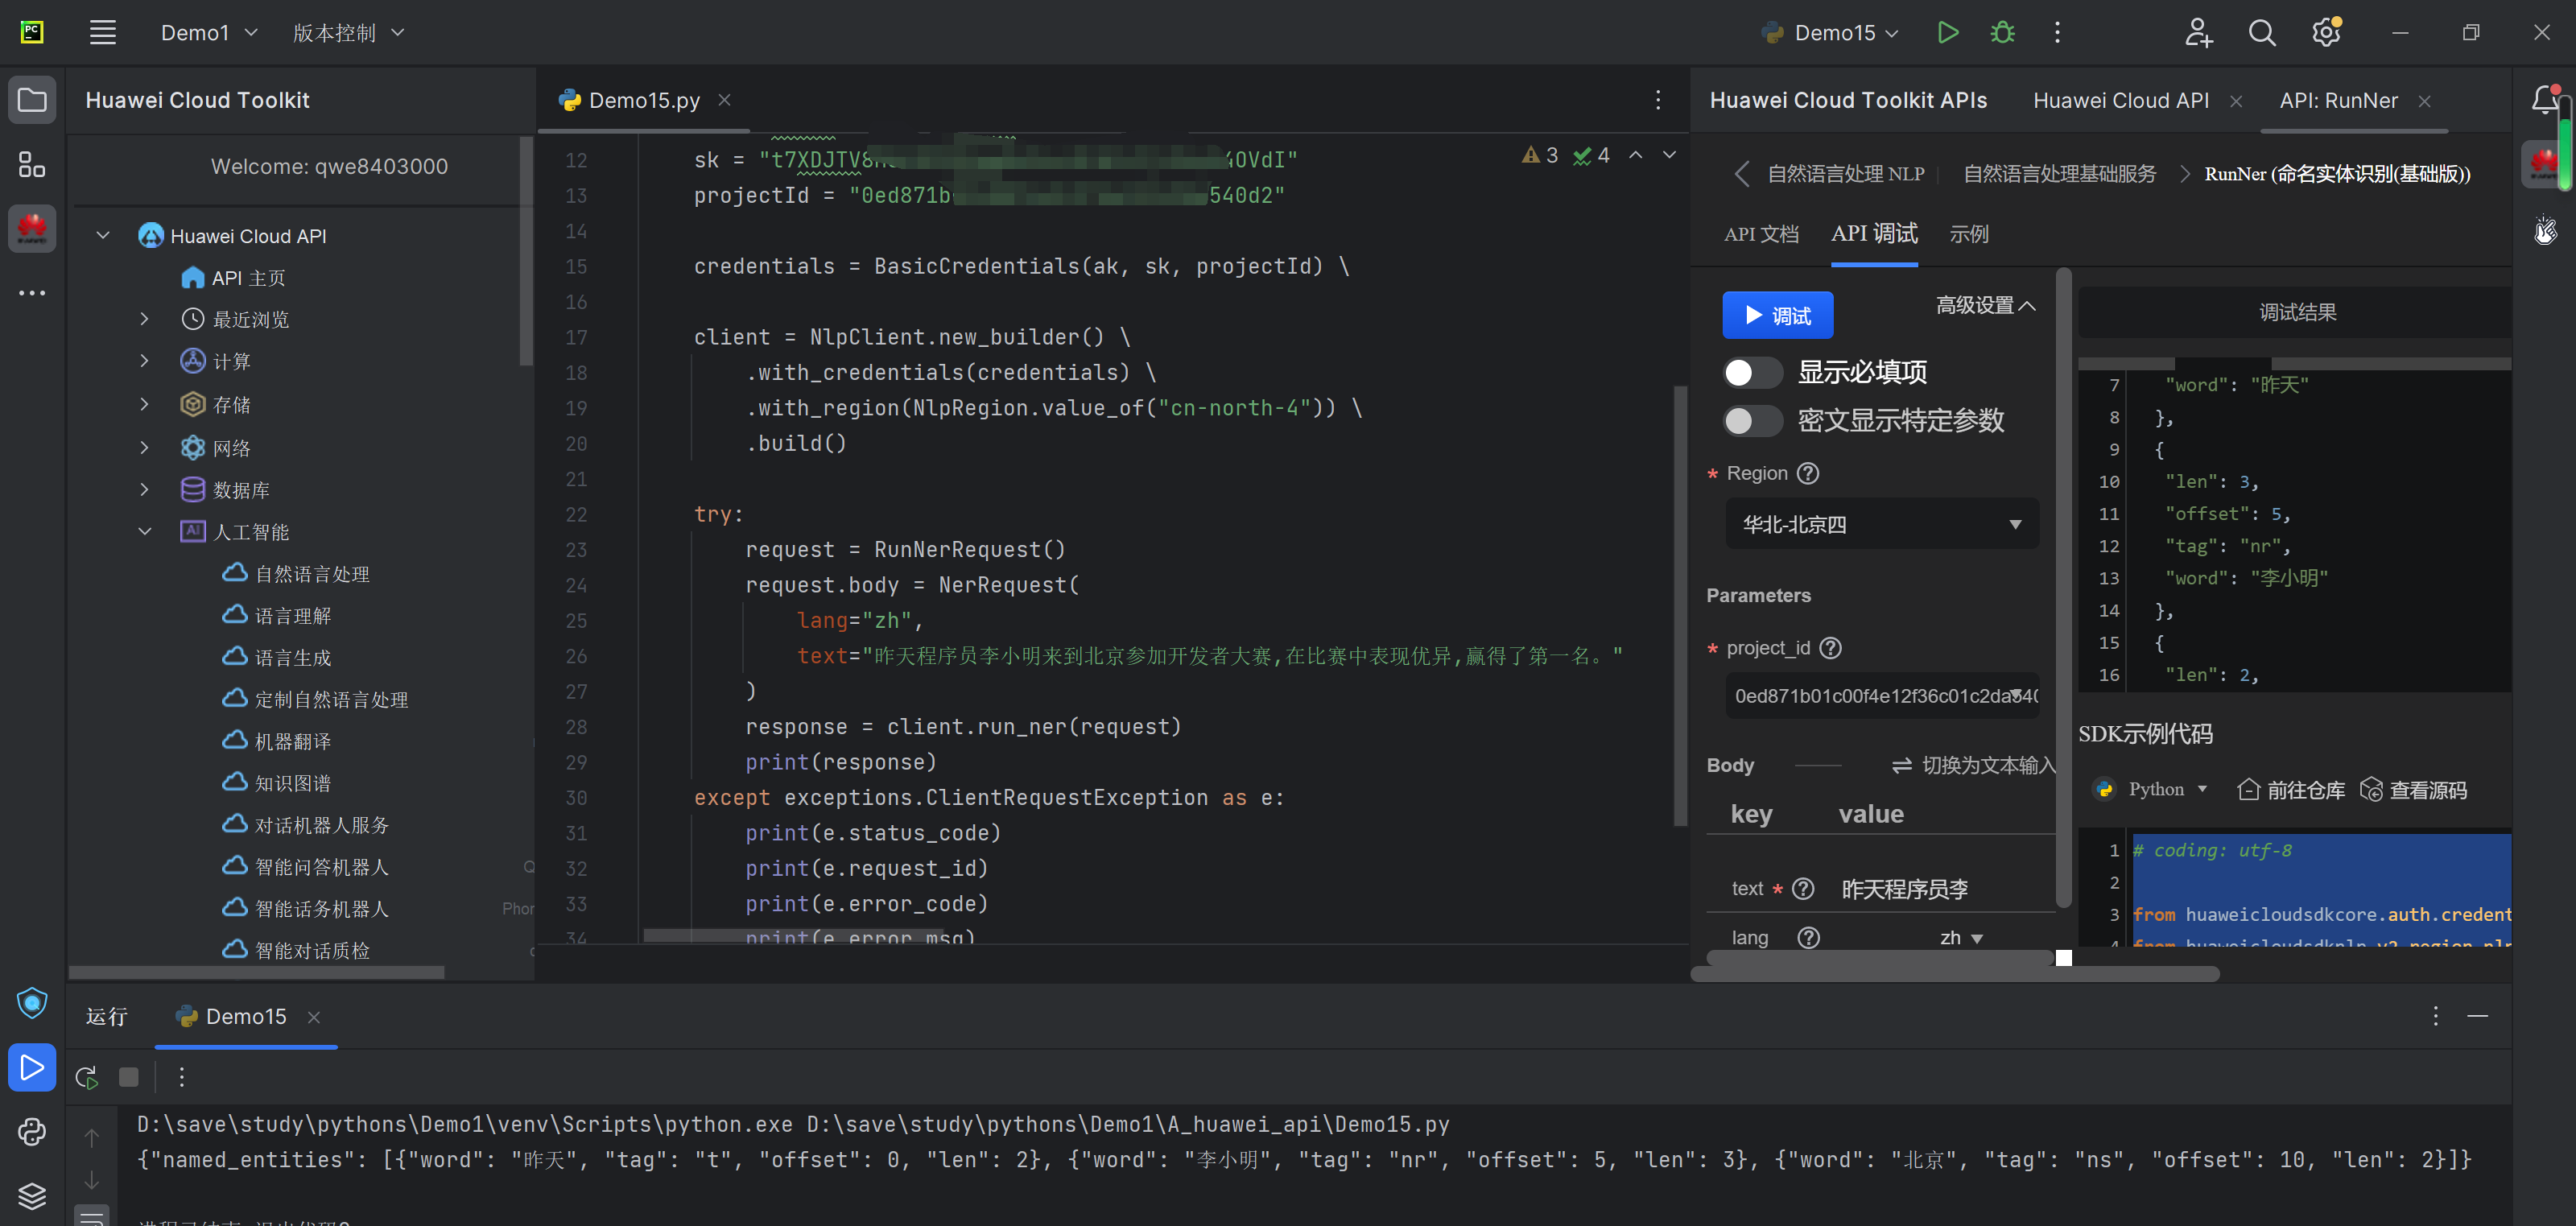The width and height of the screenshot is (2576, 1226).
Task: Open the 华北-北京四 Region dropdown
Action: 1881,524
